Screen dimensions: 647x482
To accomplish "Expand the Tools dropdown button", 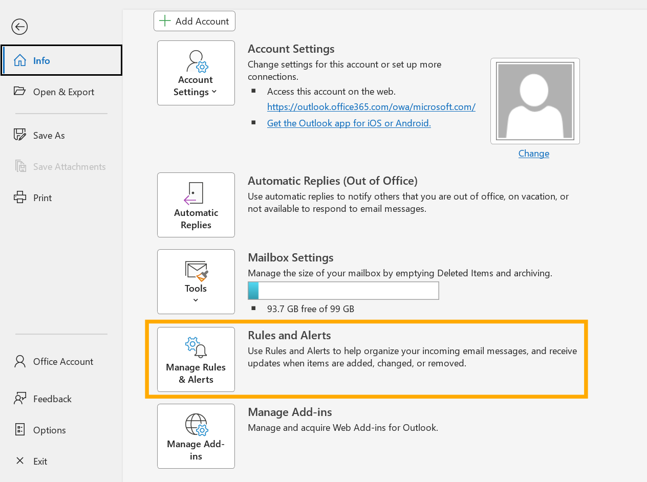I will [x=196, y=281].
